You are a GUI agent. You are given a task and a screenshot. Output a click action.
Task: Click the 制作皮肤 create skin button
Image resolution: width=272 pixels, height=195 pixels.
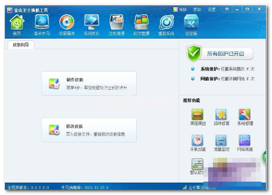tap(89, 83)
